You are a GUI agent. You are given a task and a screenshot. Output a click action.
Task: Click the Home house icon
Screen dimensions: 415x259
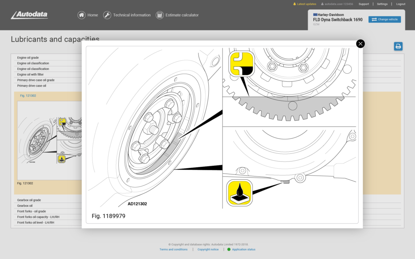point(81,15)
